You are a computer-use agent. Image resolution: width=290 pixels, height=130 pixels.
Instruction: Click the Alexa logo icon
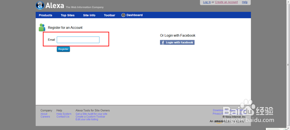click(x=40, y=5)
